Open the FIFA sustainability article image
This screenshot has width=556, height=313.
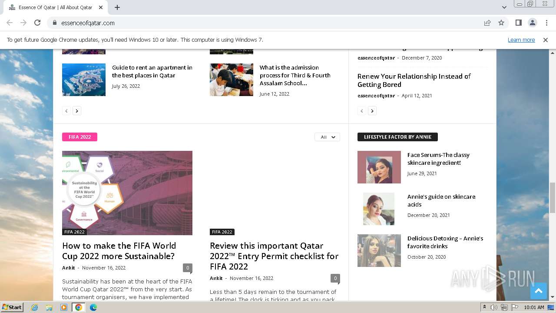(x=127, y=193)
